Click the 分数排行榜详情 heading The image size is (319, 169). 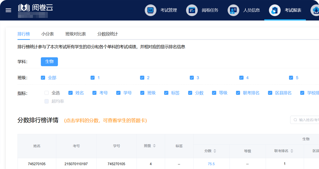click(x=38, y=120)
